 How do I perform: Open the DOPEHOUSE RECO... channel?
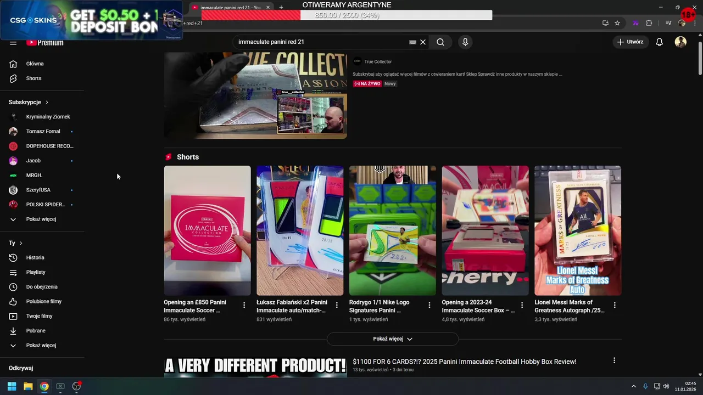pos(42,146)
